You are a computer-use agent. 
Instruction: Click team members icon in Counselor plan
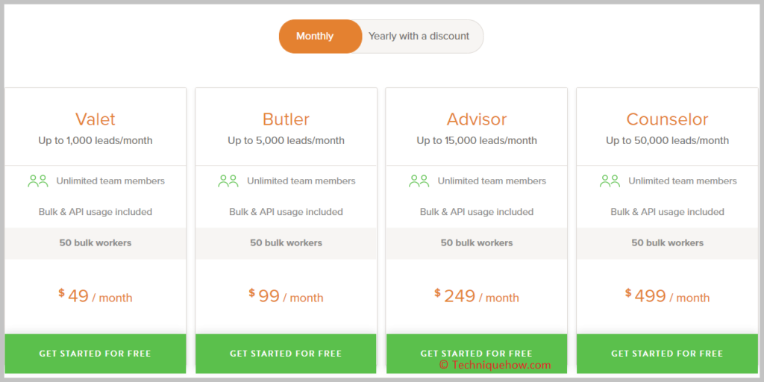[x=610, y=181]
